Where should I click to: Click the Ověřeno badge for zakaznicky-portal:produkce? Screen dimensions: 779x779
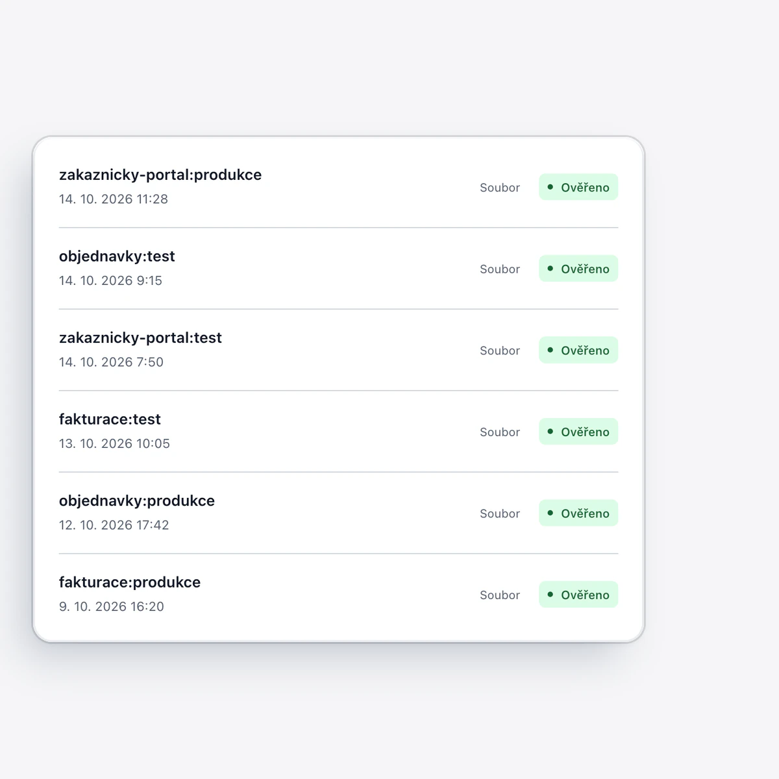tap(578, 187)
